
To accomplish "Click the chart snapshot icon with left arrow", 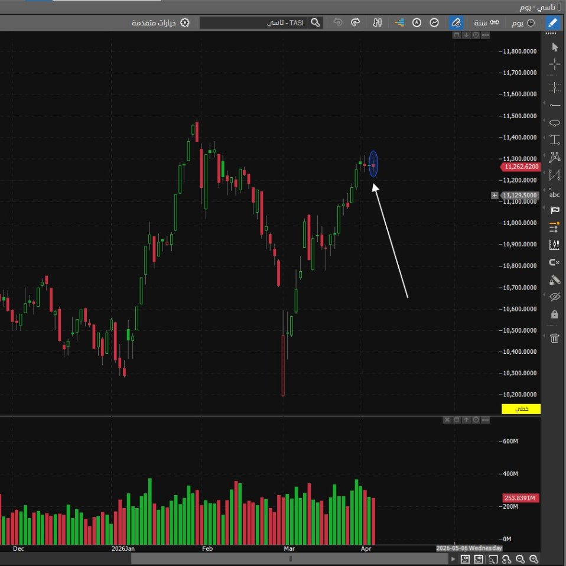I will [465, 559].
